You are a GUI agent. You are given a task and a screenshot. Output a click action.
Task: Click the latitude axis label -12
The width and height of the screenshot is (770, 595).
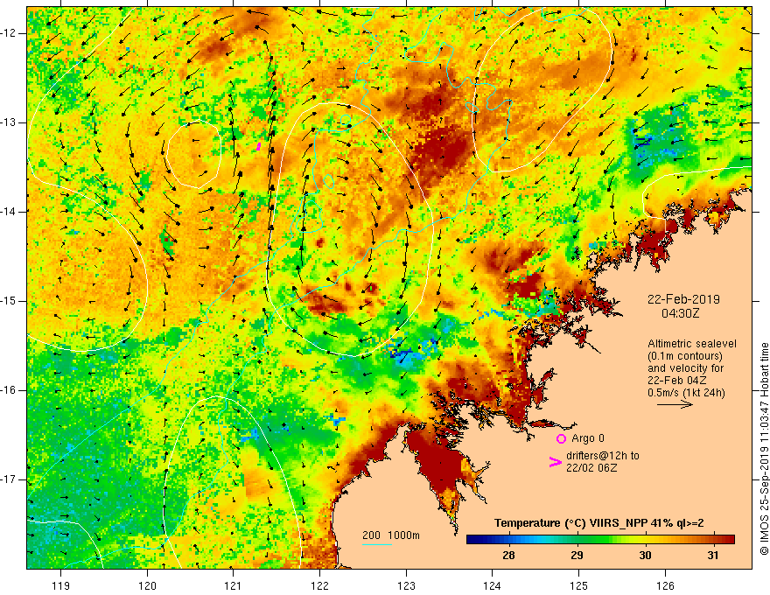click(9, 33)
